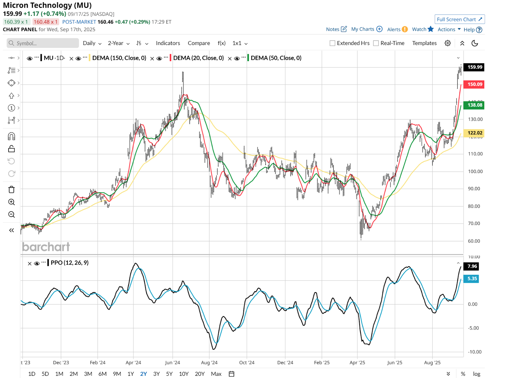Open the bar type dropdown
Viewport: 507px width, 378px height.
point(142,43)
